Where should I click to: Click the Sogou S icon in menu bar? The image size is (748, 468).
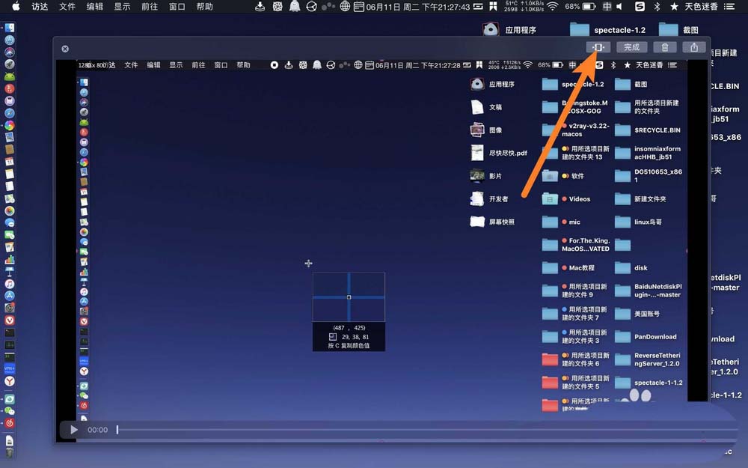click(x=640, y=6)
